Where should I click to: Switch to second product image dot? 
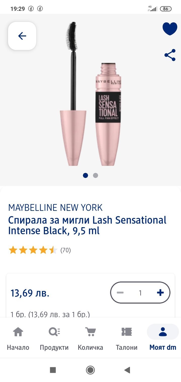96,175
